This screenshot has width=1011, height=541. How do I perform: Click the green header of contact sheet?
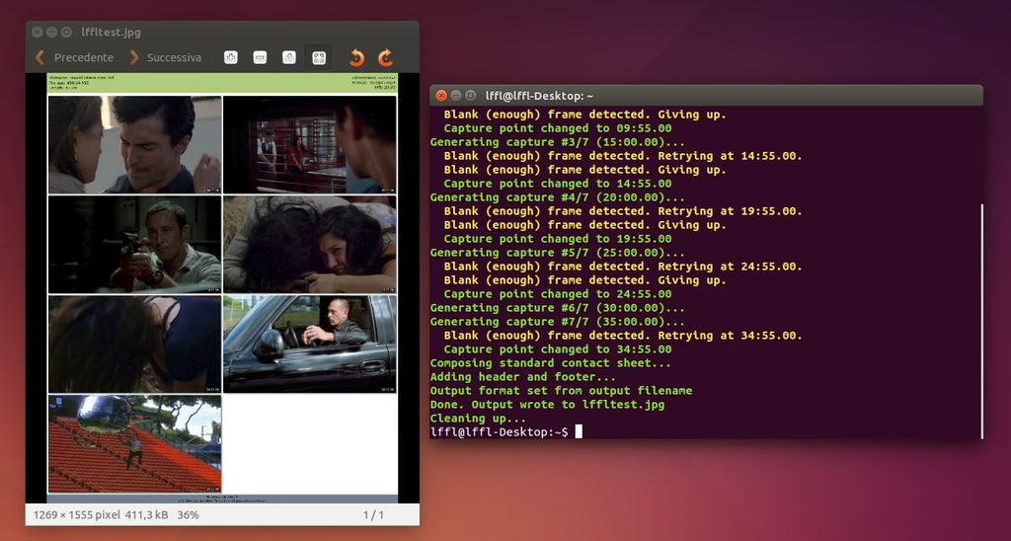(x=222, y=83)
